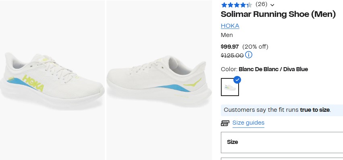Click the Solimar Running Shoe title

[278, 14]
